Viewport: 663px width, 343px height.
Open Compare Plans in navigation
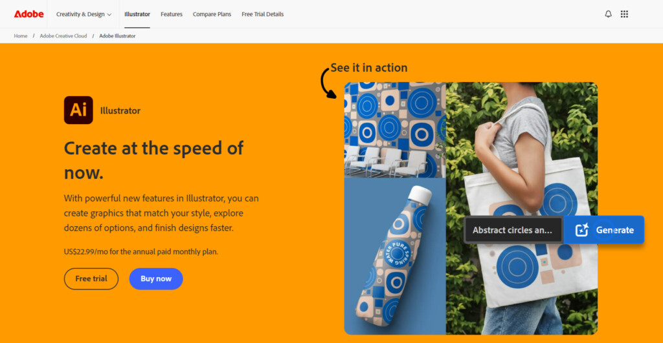[x=212, y=14]
